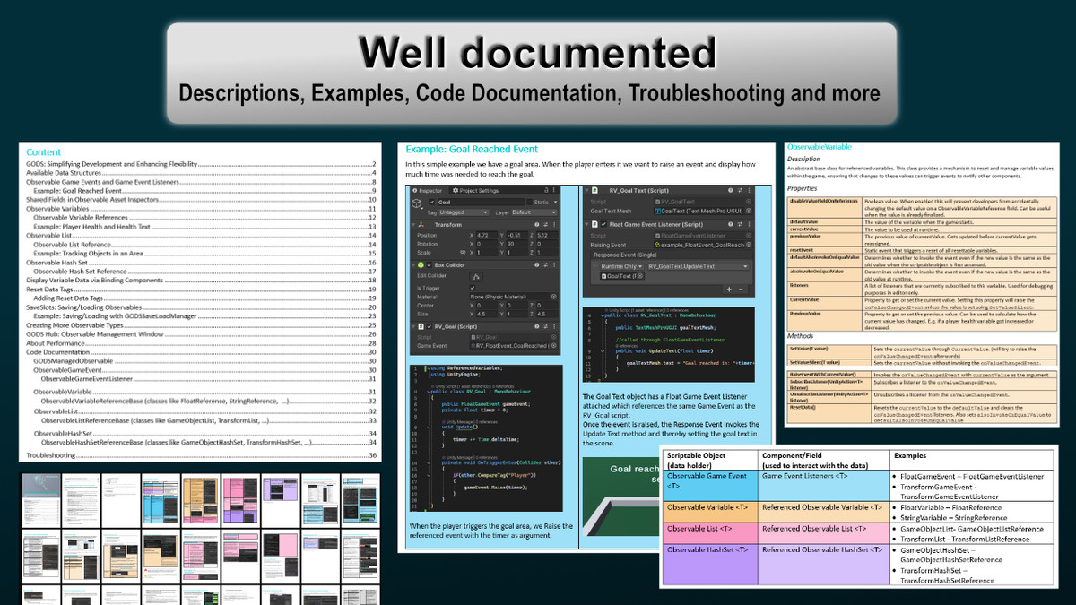Open the Static flags dropdown arrow

[555, 202]
